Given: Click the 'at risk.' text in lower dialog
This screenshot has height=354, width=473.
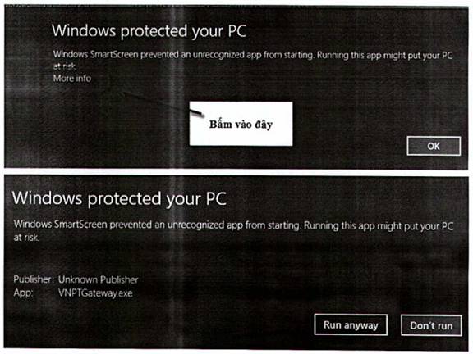Looking at the screenshot, I should click(26, 238).
